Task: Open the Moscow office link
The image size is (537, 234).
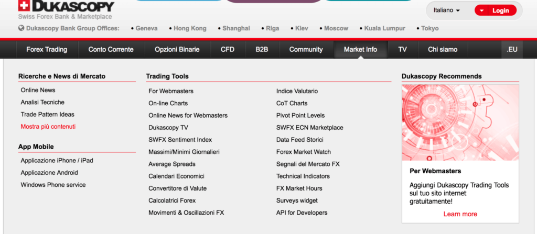Action: tap(336, 28)
